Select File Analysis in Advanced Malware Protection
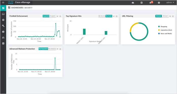 point(52,49)
